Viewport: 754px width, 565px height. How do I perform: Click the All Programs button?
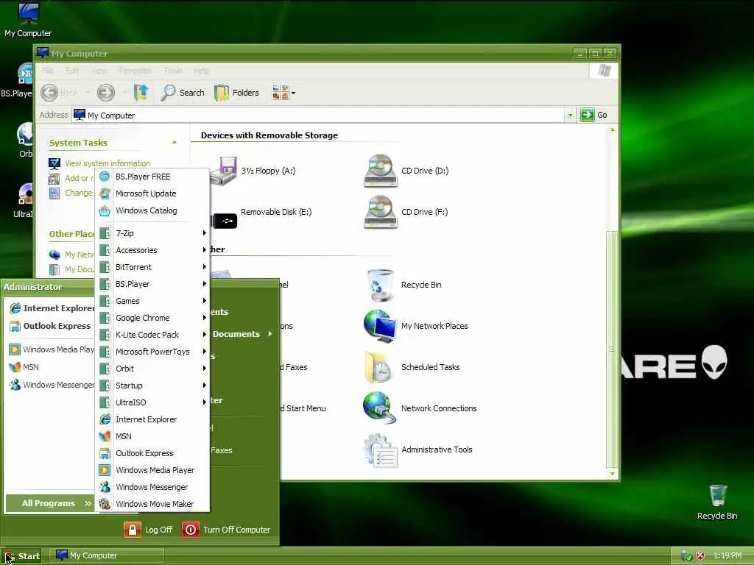50,503
